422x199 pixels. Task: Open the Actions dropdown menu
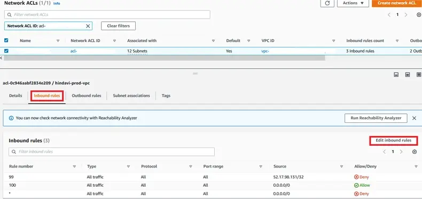(x=353, y=3)
